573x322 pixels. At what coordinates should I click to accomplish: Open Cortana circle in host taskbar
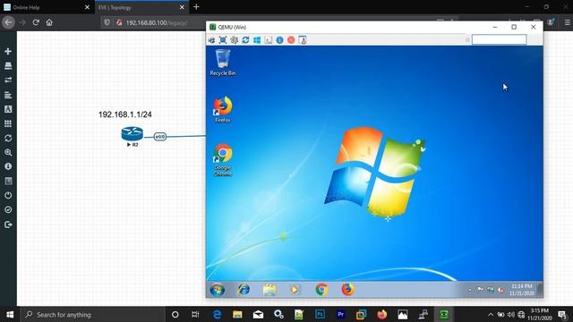pos(175,314)
